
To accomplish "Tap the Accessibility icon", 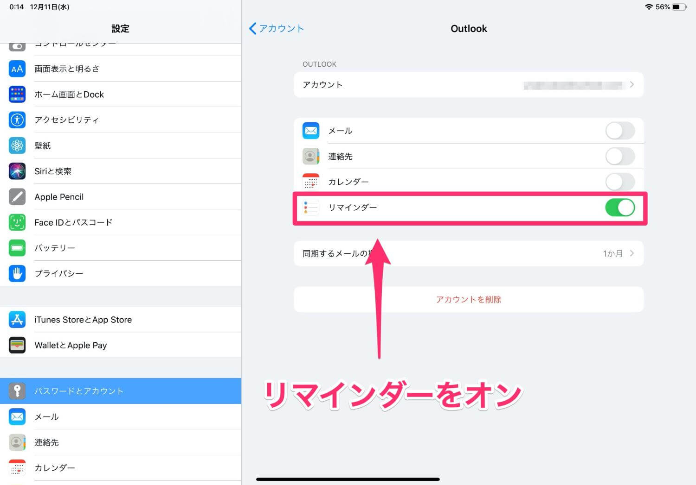I will (17, 120).
